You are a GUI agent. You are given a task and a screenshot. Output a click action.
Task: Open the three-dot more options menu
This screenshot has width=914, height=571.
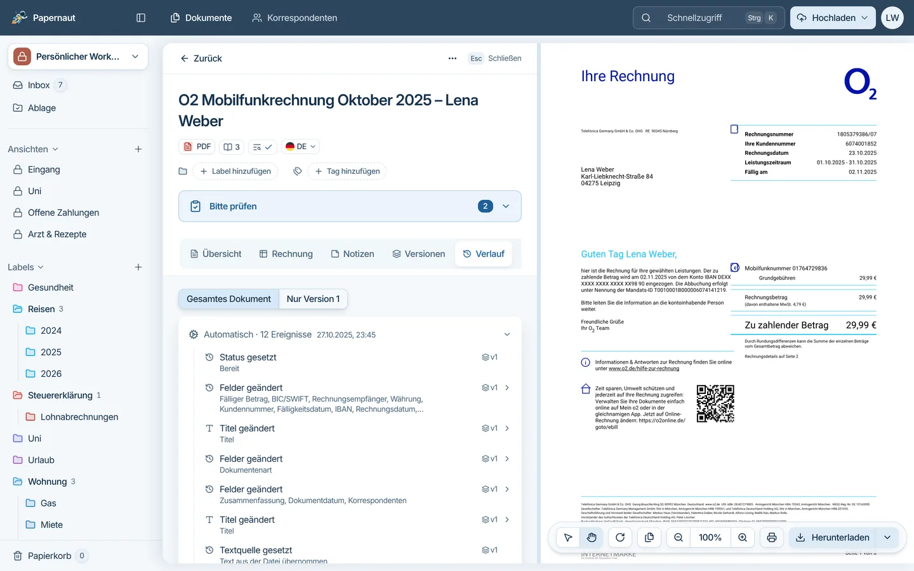point(453,58)
